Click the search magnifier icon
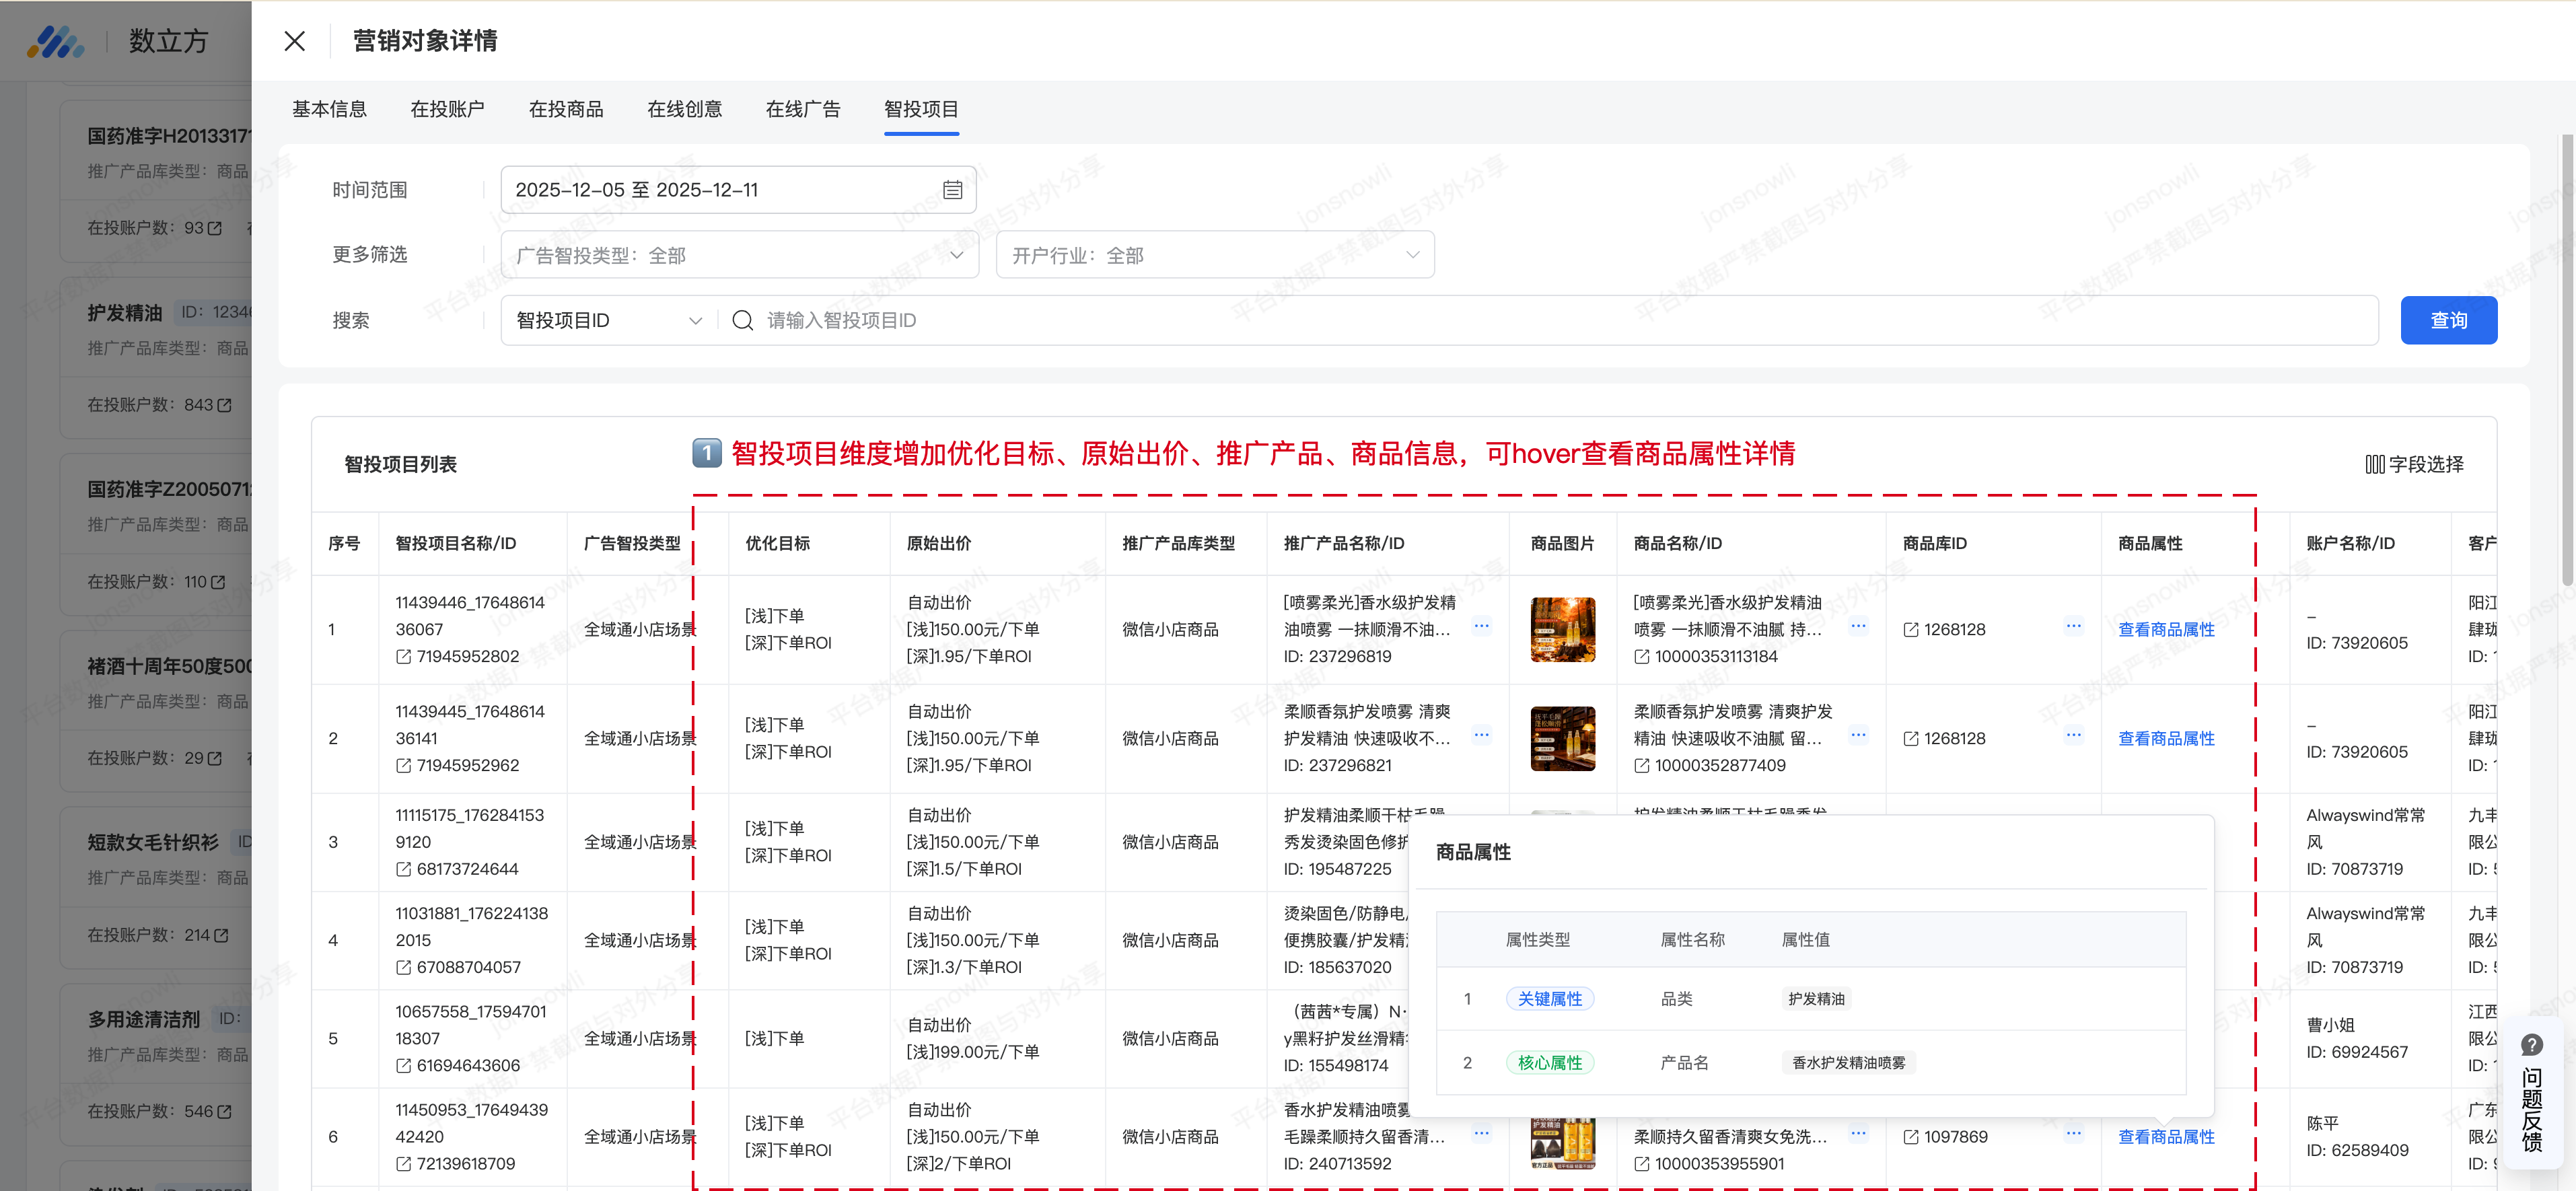Viewport: 2576px width, 1191px height. (742, 320)
